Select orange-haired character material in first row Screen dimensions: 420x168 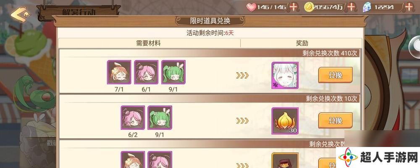[x=119, y=72]
